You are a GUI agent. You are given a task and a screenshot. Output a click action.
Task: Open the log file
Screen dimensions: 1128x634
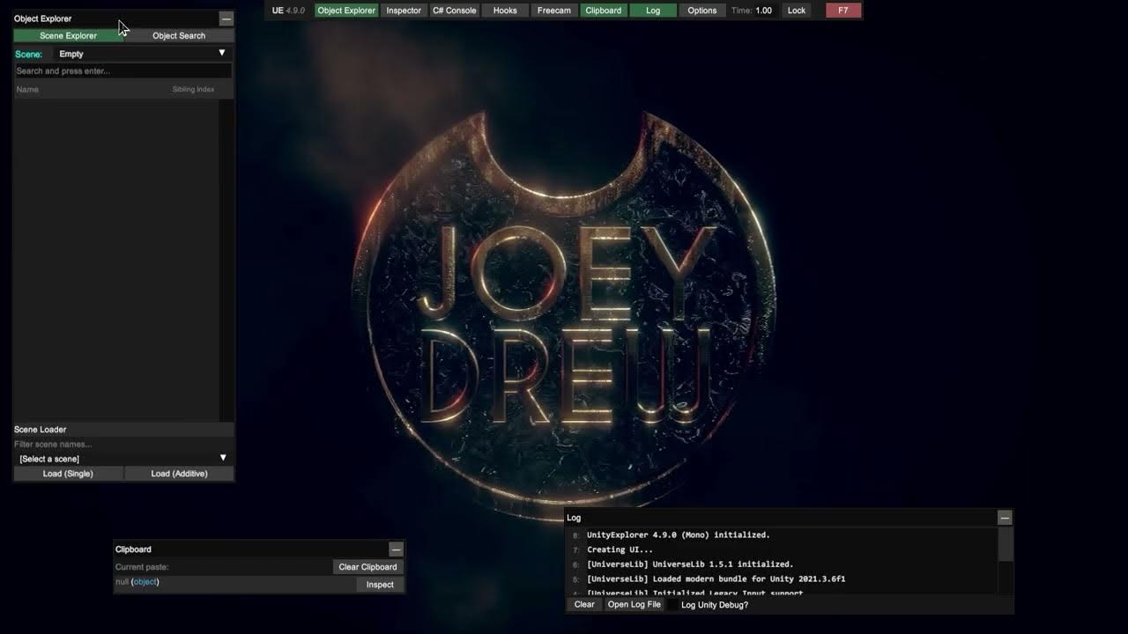click(634, 605)
